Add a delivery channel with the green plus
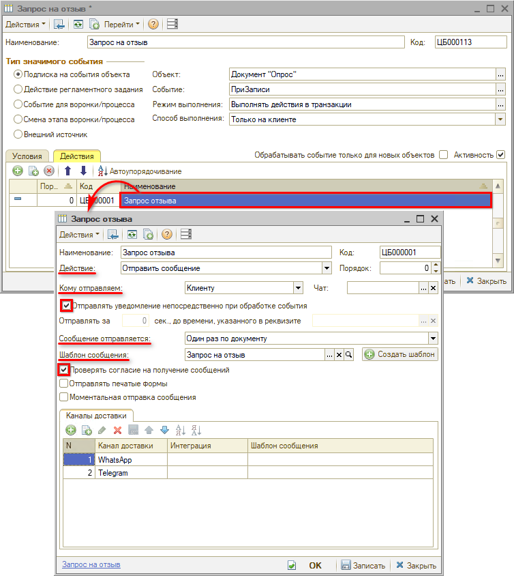 tap(71, 430)
